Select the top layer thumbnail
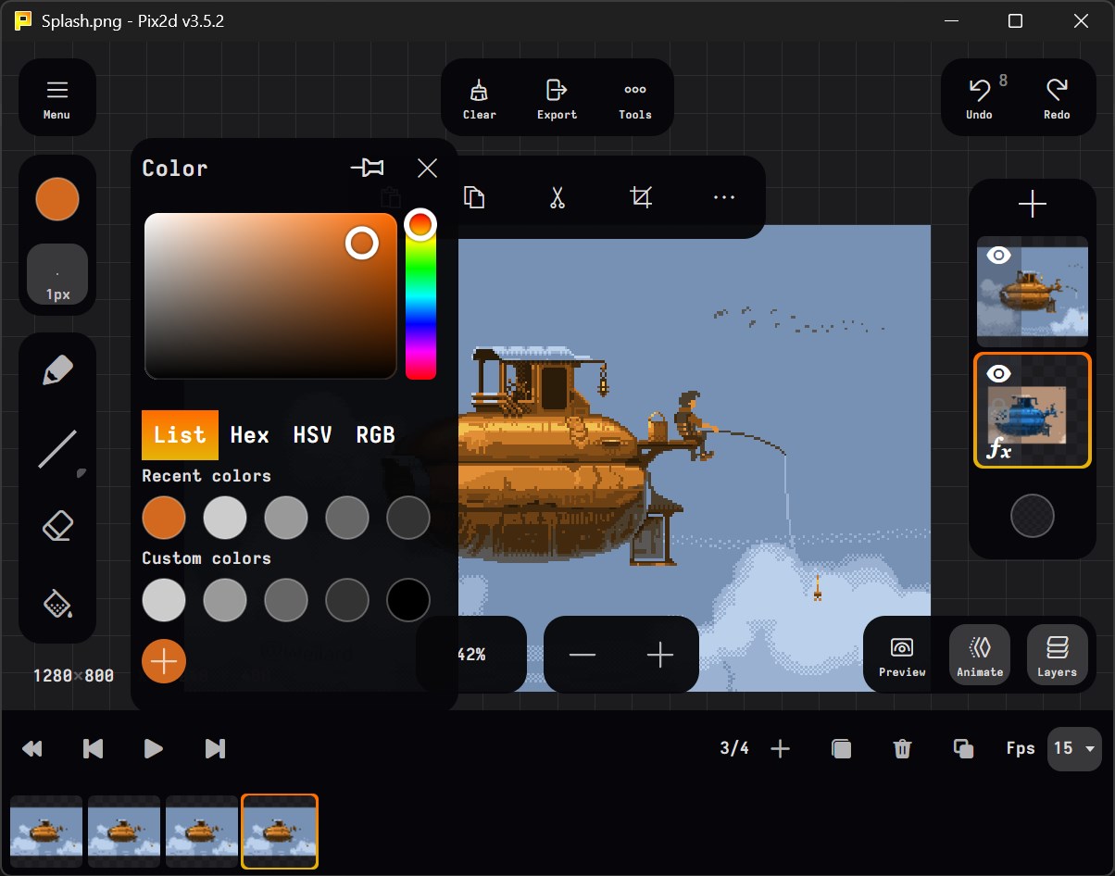The image size is (1115, 876). [1033, 292]
